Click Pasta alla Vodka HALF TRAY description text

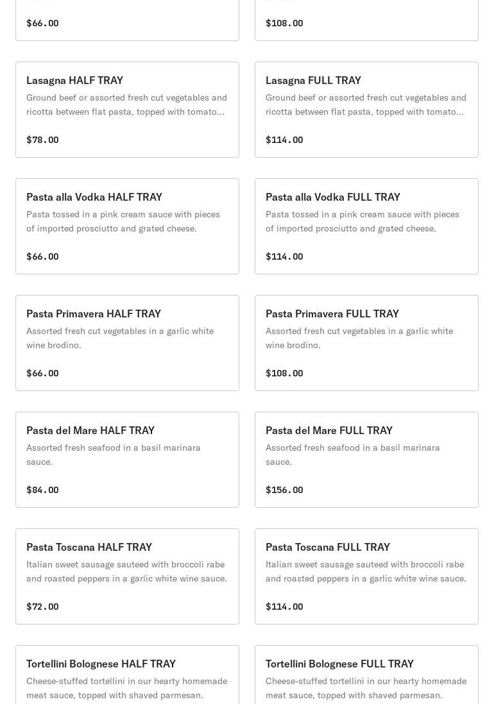point(123,221)
